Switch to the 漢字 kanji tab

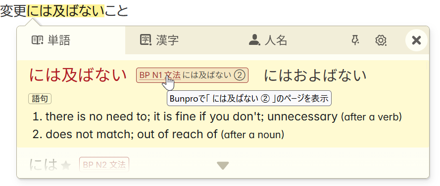pos(179,40)
